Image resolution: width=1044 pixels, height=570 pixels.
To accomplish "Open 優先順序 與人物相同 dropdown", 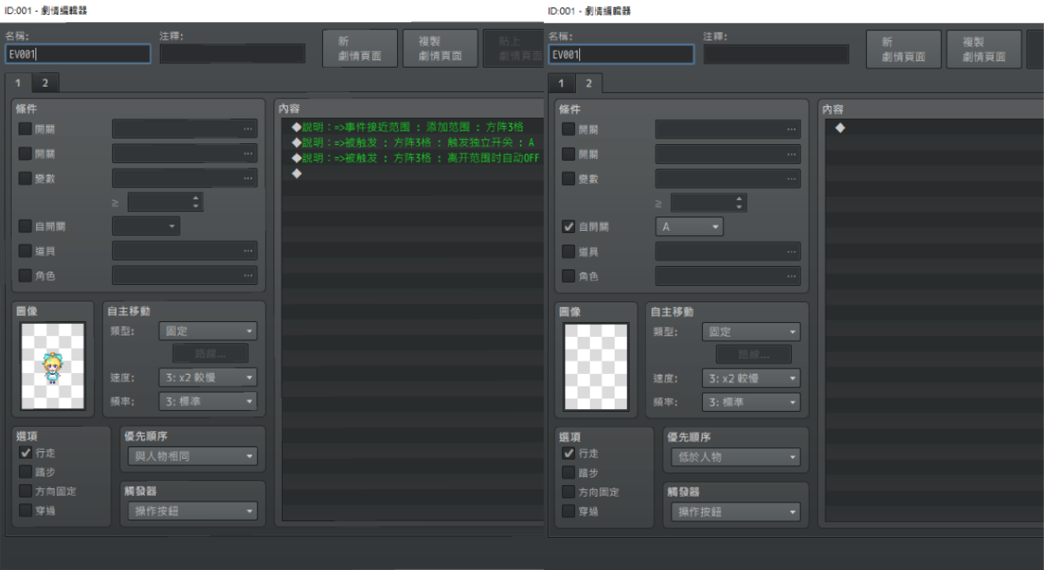I will [191, 456].
